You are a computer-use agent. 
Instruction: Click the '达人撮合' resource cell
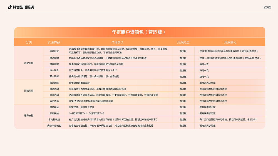coord(54,70)
